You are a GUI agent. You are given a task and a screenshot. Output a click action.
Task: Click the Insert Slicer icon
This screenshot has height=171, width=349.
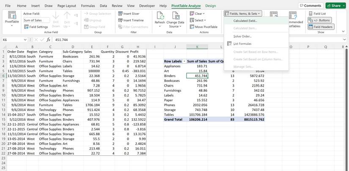[x=120, y=14]
